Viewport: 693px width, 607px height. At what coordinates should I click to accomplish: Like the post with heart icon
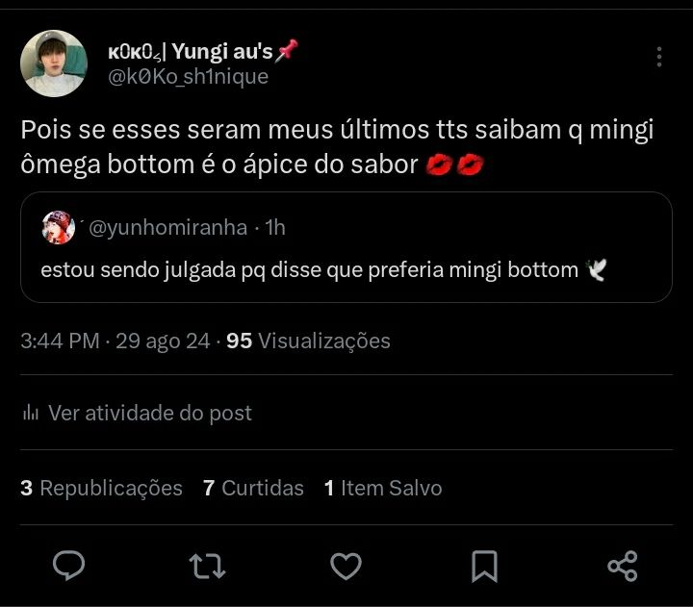346,566
